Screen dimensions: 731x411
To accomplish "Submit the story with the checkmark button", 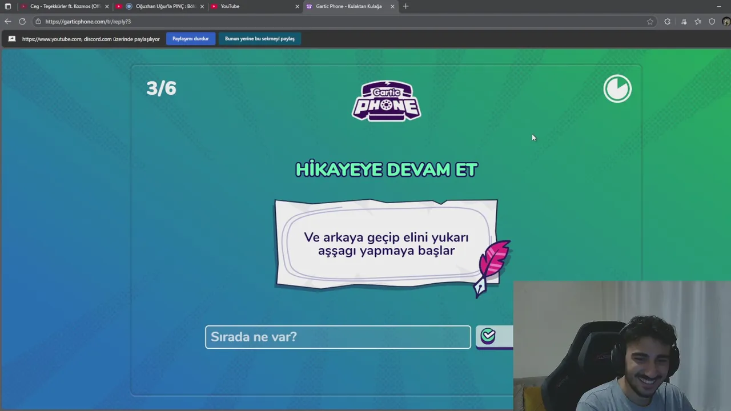I will (x=494, y=337).
